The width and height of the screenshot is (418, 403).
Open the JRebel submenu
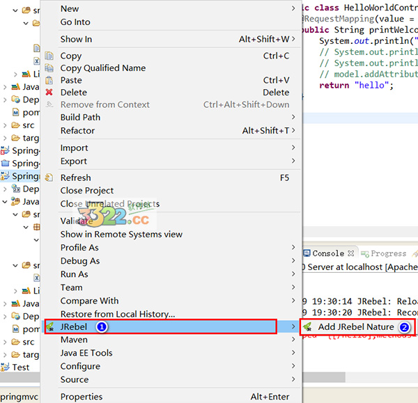[171, 326]
